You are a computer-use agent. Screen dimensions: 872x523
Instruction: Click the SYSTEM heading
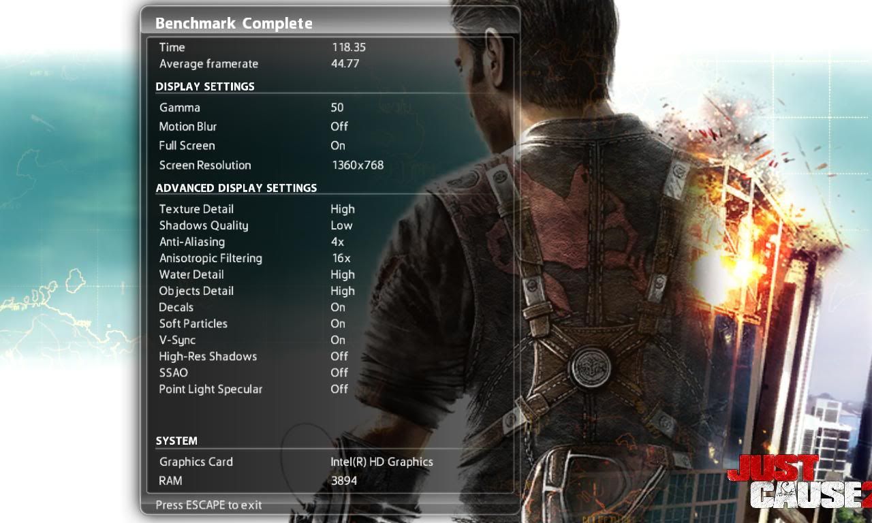click(176, 441)
